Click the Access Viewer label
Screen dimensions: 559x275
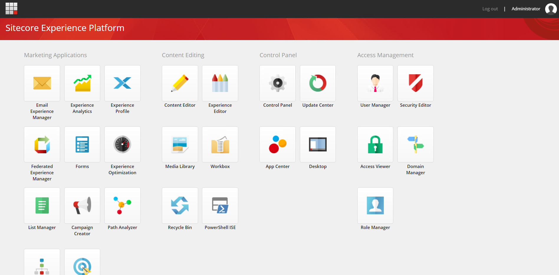375,167
